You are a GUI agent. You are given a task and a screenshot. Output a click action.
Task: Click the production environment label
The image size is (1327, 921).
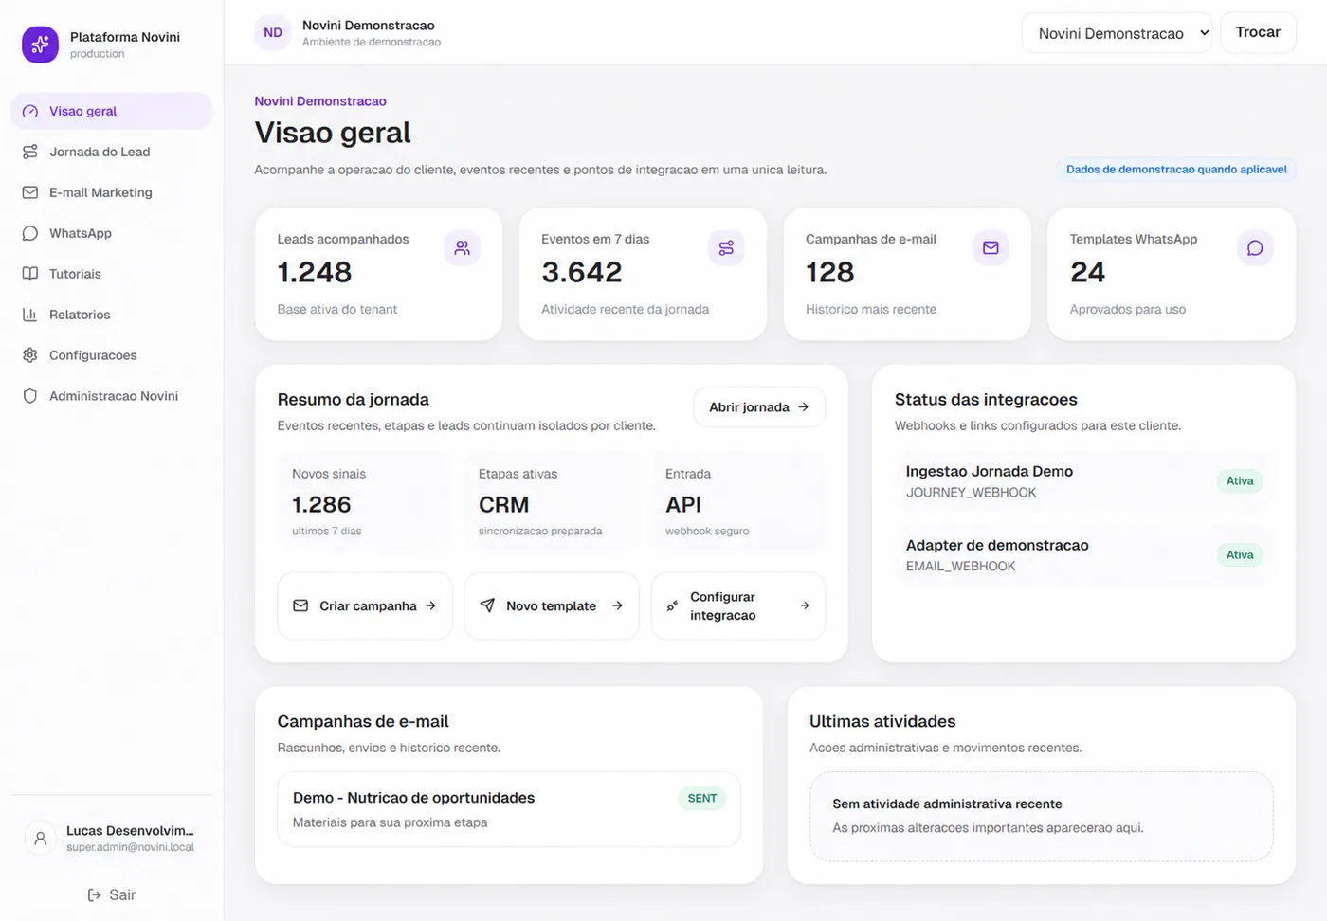coord(97,54)
